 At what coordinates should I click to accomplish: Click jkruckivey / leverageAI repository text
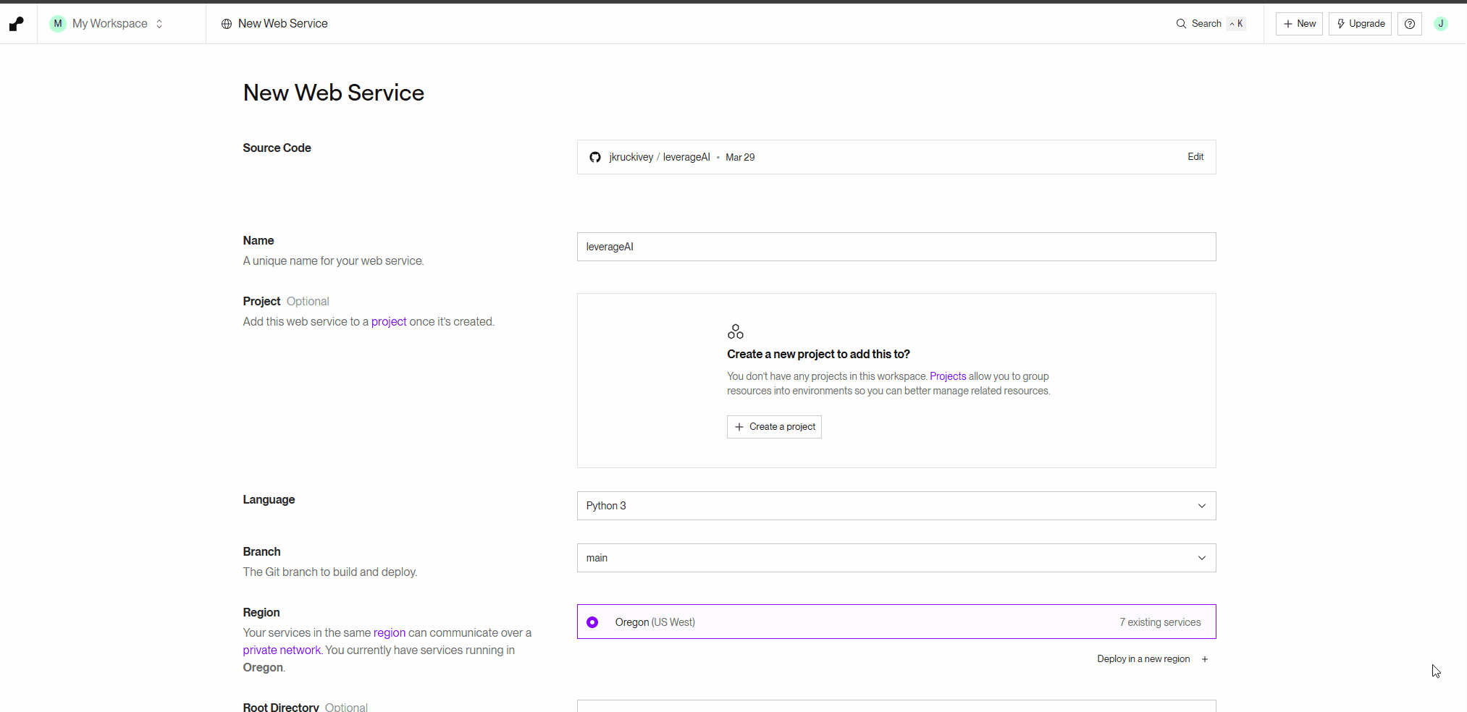660,157
